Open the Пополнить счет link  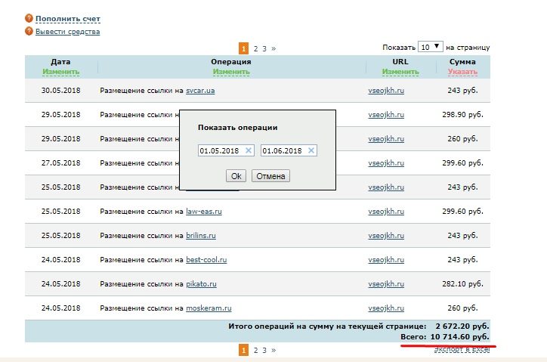[x=67, y=18]
